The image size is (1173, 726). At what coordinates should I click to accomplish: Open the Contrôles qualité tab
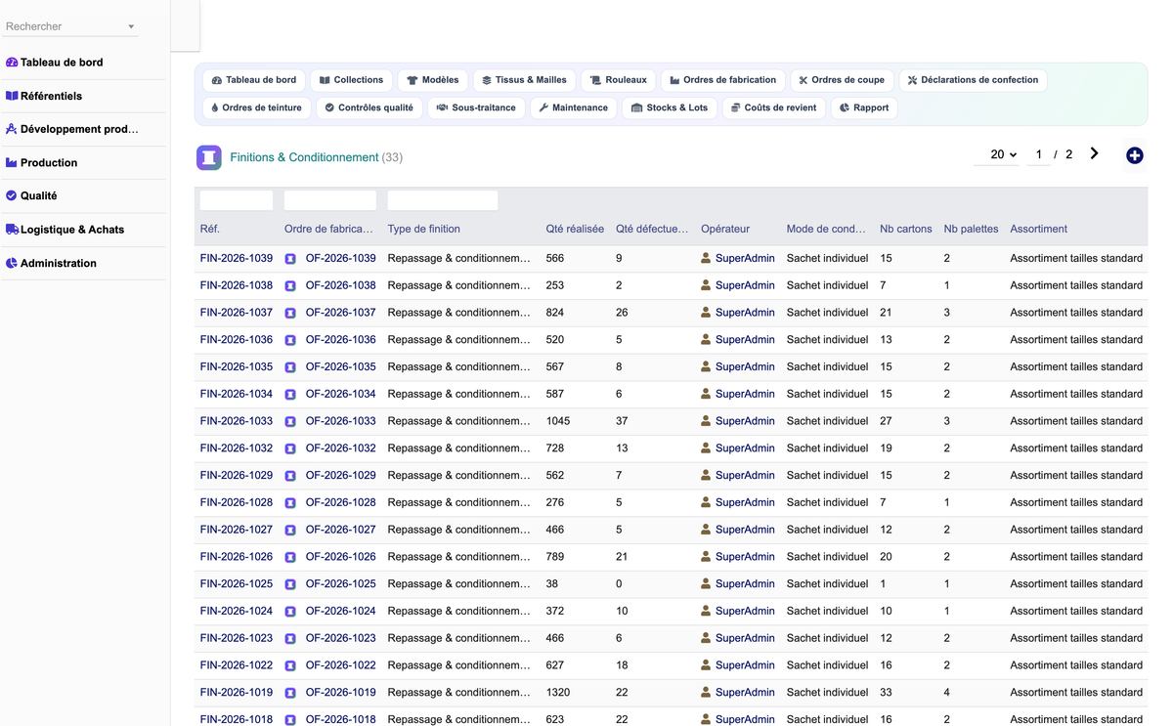tap(369, 107)
